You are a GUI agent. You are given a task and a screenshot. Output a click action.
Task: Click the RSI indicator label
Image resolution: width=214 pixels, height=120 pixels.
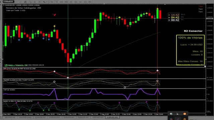click(x=19, y=69)
